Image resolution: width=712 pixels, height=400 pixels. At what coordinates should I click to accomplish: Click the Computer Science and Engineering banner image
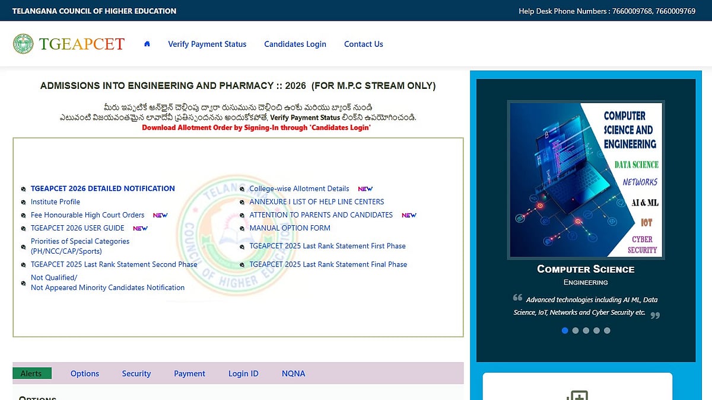click(x=586, y=180)
